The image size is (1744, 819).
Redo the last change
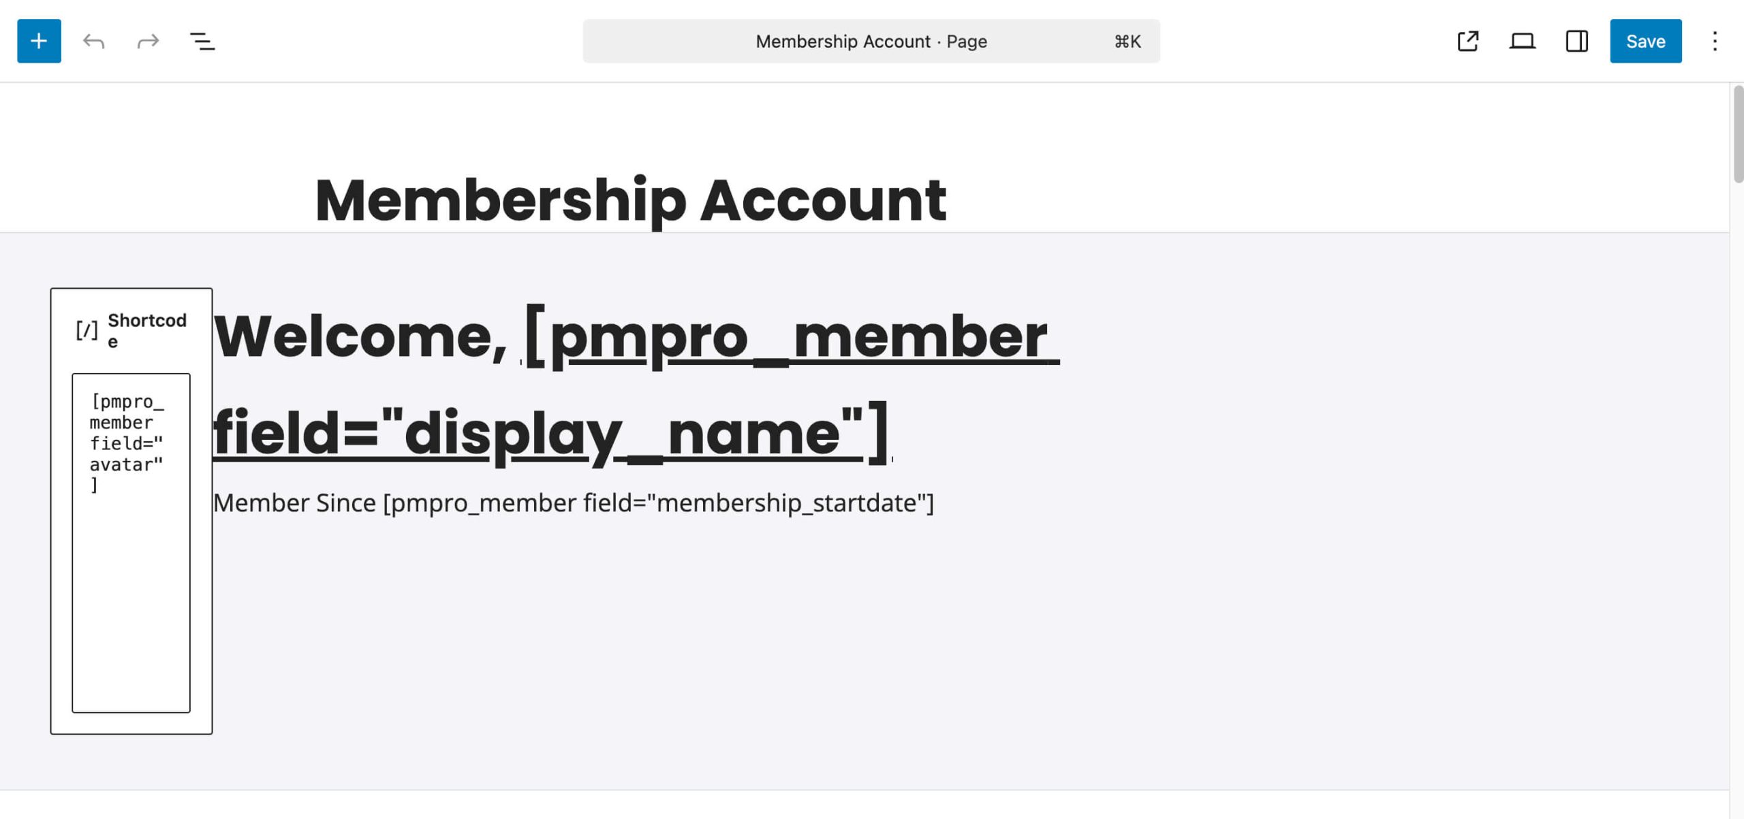click(x=148, y=42)
